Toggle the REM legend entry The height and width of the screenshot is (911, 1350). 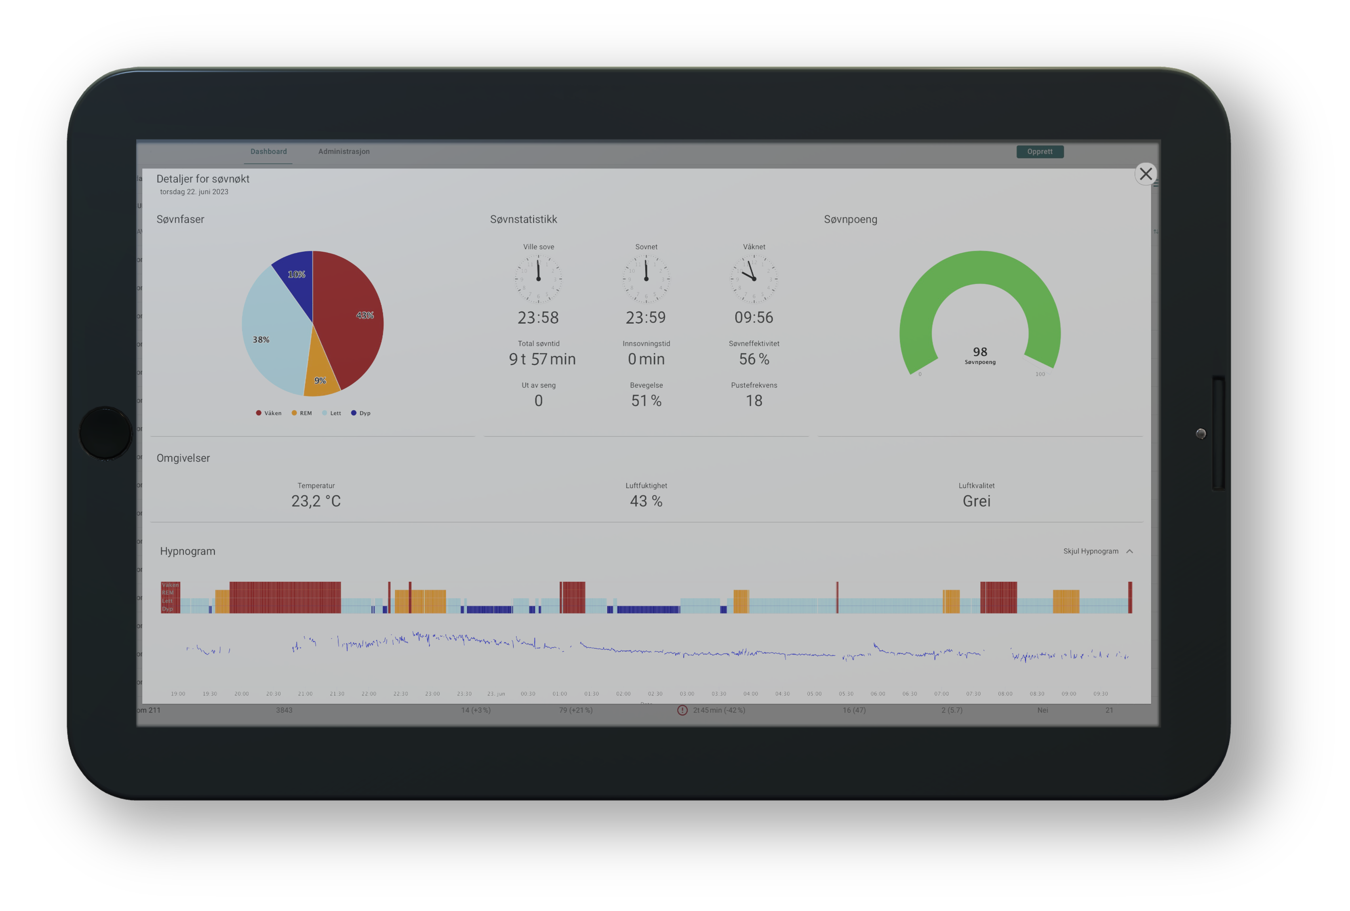coord(301,413)
